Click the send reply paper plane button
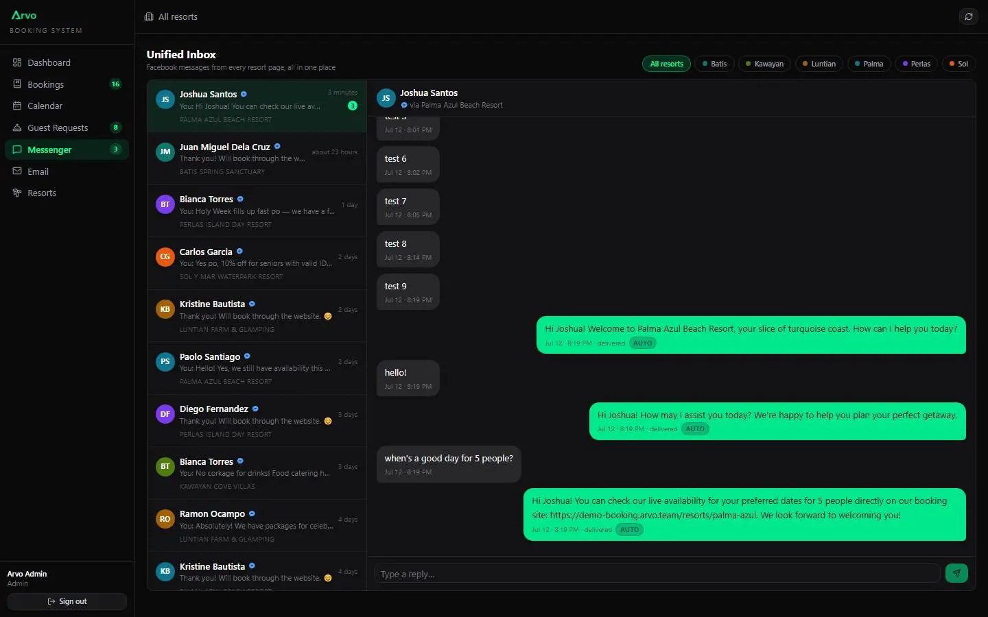This screenshot has width=988, height=617. click(x=956, y=573)
